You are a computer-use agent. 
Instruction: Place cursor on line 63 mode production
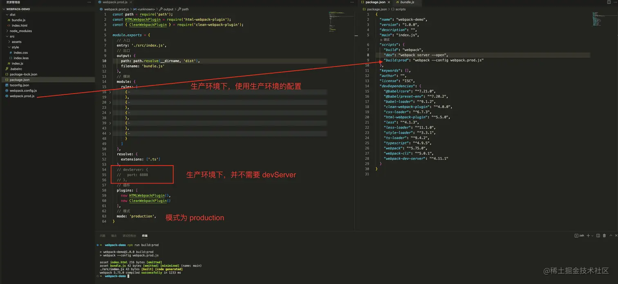pos(136,216)
